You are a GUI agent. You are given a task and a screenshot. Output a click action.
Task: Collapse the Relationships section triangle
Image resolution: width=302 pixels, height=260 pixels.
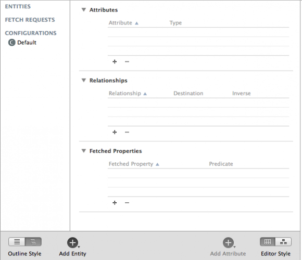pos(84,80)
